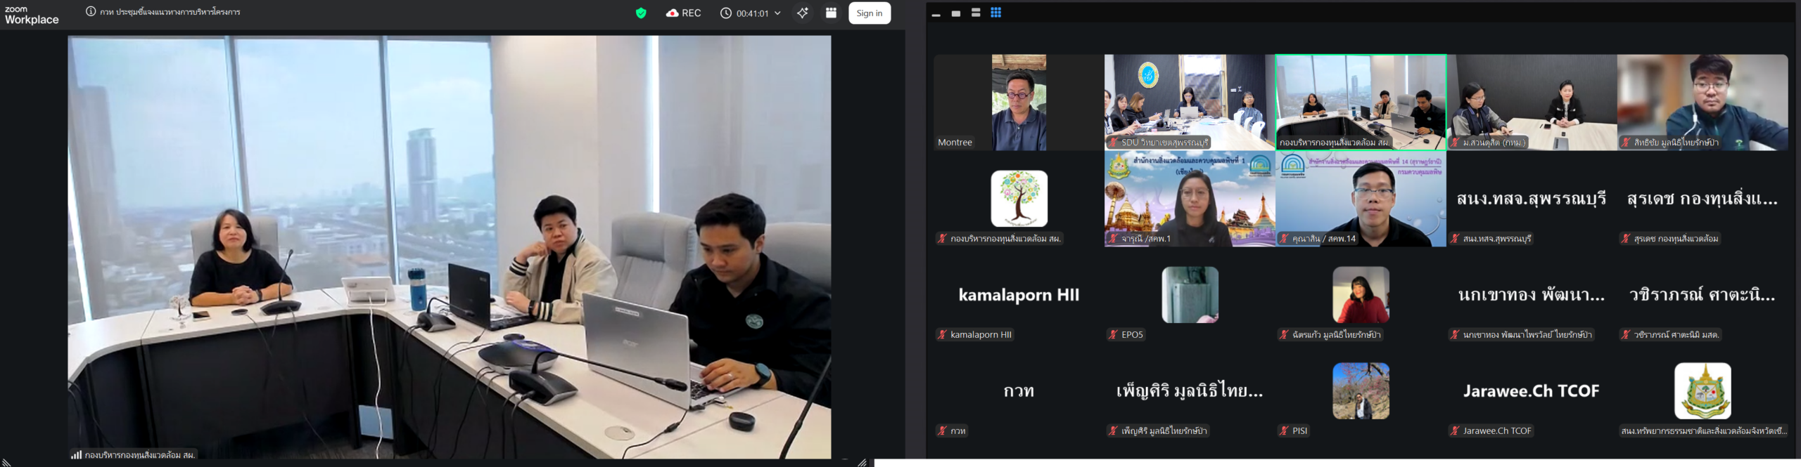
Task: Click the green encryption shield icon
Action: tap(640, 13)
